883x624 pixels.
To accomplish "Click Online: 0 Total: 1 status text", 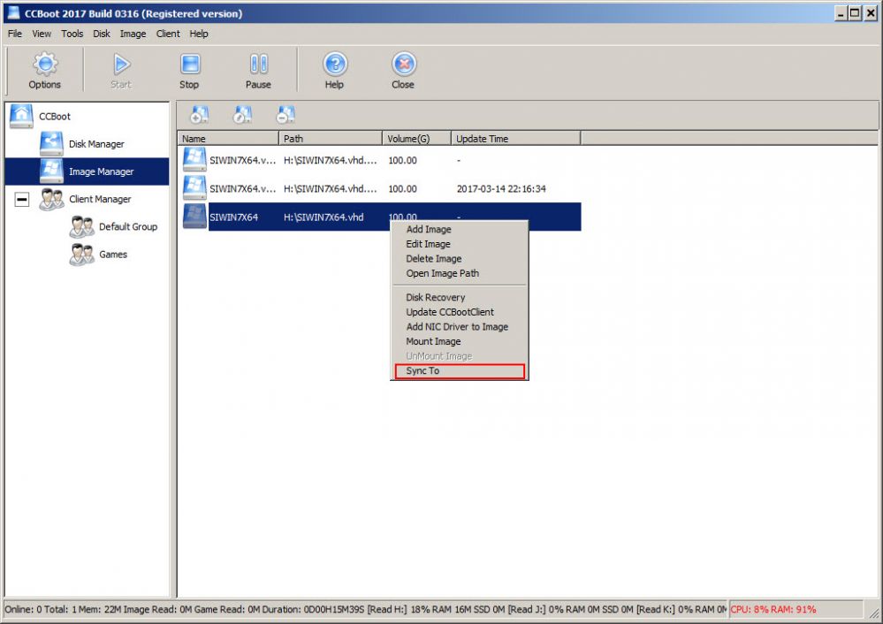I will click(42, 609).
